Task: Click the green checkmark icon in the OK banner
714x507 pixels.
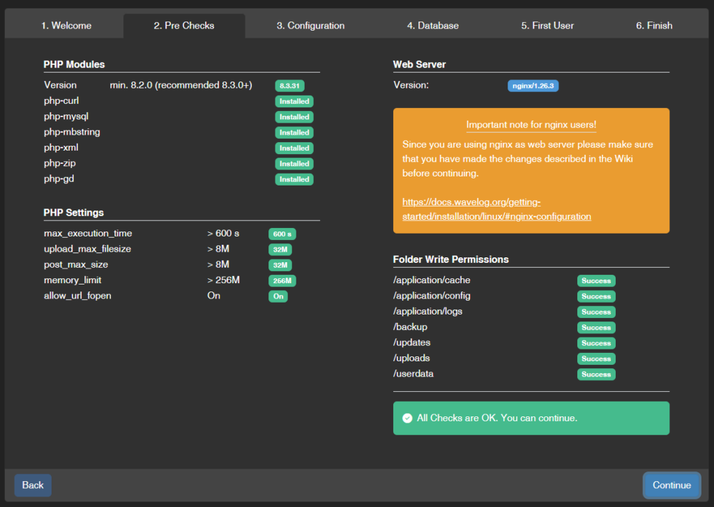Action: pos(407,418)
